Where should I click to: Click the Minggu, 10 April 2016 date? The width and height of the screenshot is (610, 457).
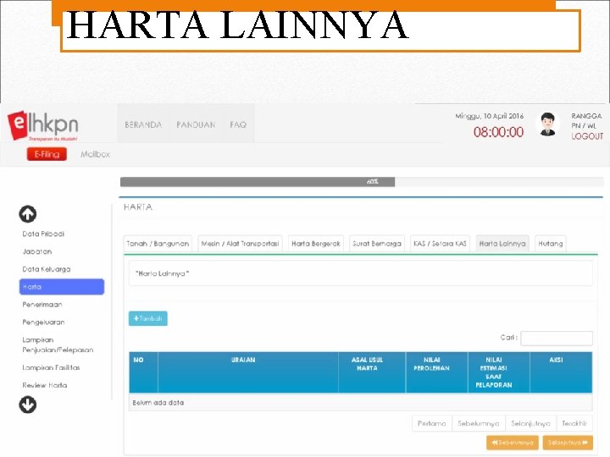490,116
